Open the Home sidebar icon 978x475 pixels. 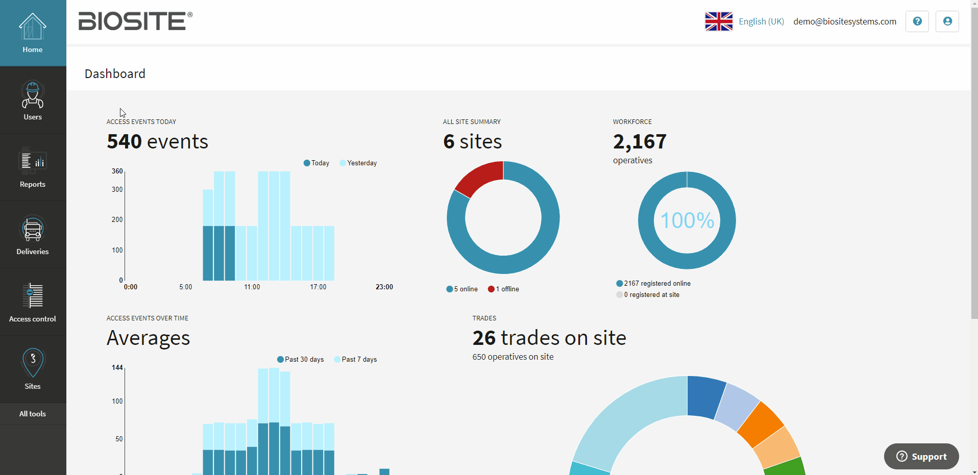tap(33, 28)
